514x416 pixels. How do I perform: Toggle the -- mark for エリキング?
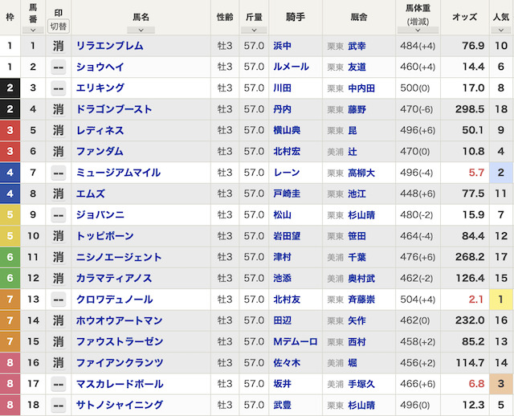[59, 88]
